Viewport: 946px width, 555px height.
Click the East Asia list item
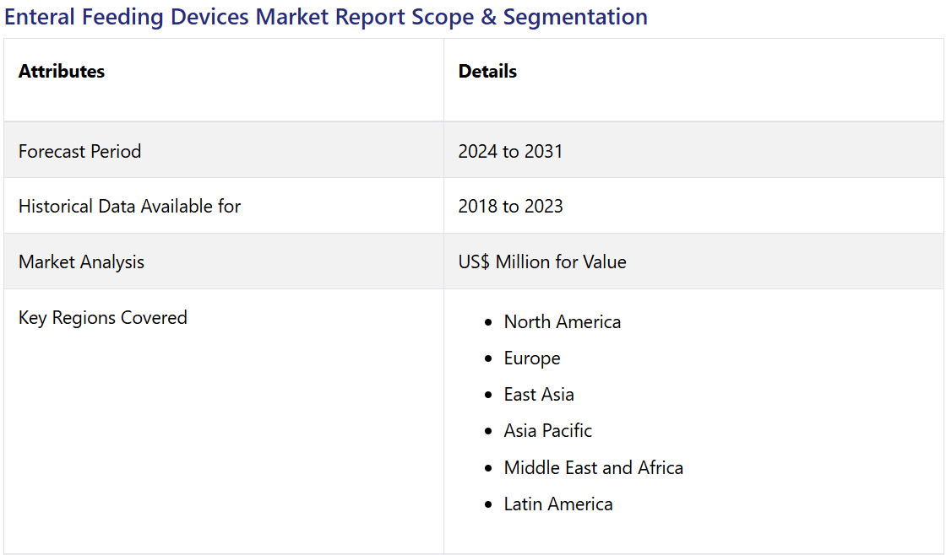pos(539,394)
